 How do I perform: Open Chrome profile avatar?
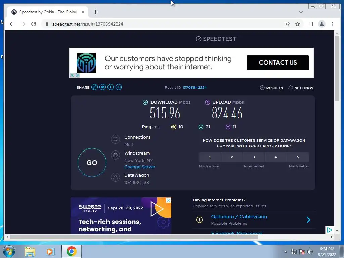pos(321,24)
